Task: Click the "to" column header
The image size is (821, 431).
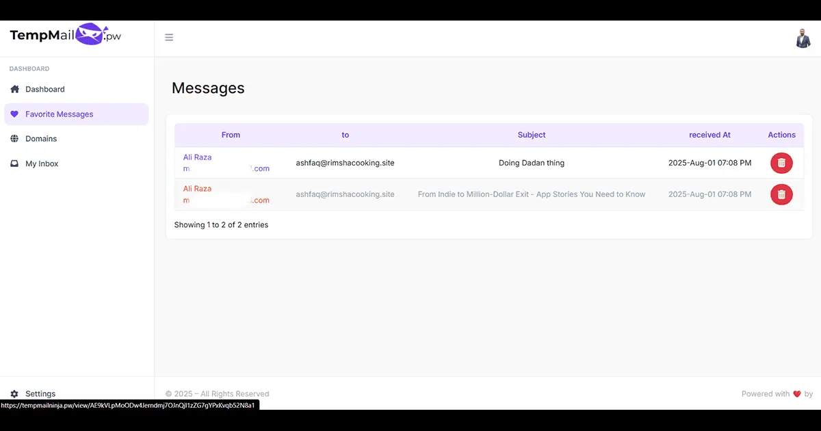Action: click(345, 135)
